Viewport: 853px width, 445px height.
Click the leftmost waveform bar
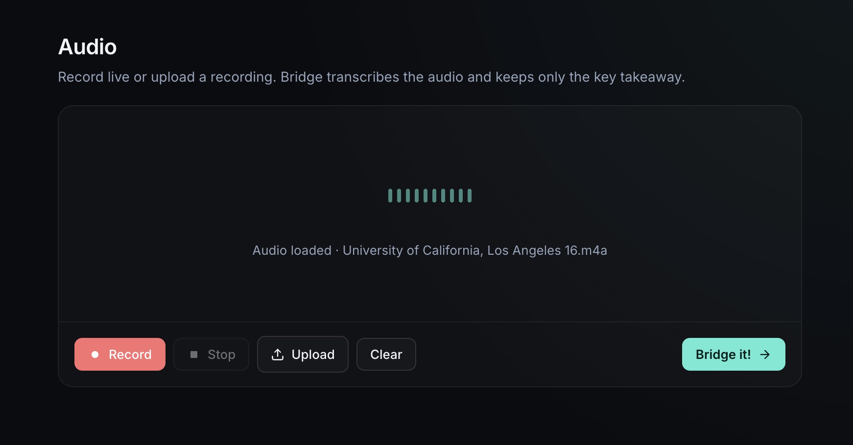(x=390, y=196)
